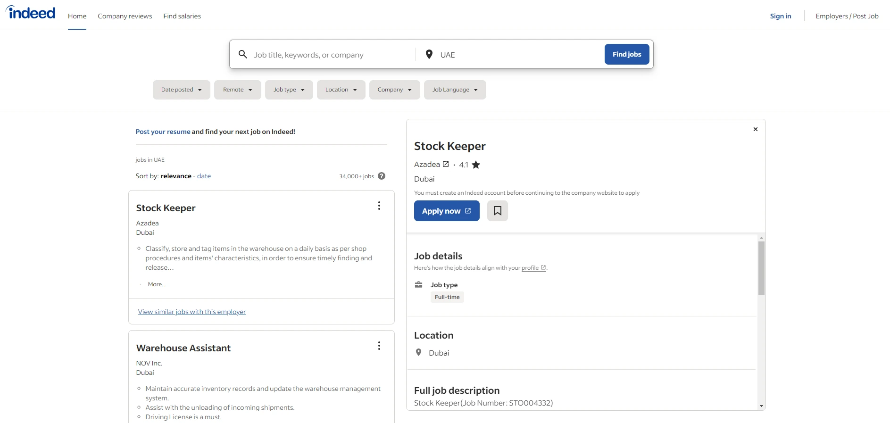Click the scrollbar up arrow in job panel
890x423 pixels.
click(761, 238)
